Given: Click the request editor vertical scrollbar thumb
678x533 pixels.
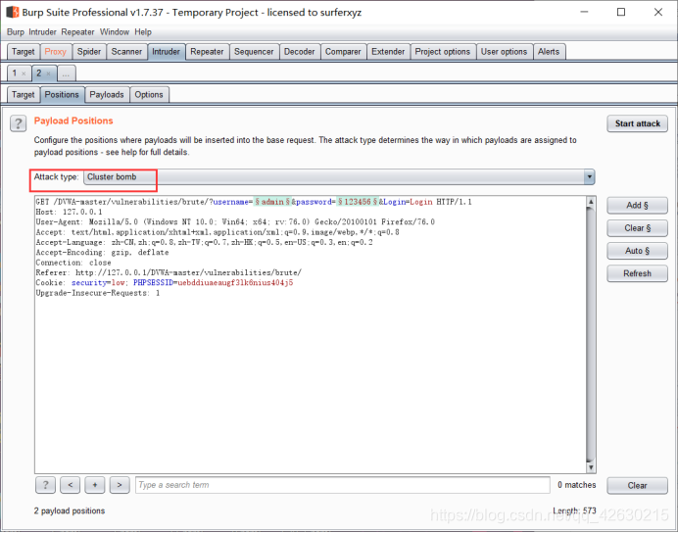Looking at the screenshot, I should point(591,334).
